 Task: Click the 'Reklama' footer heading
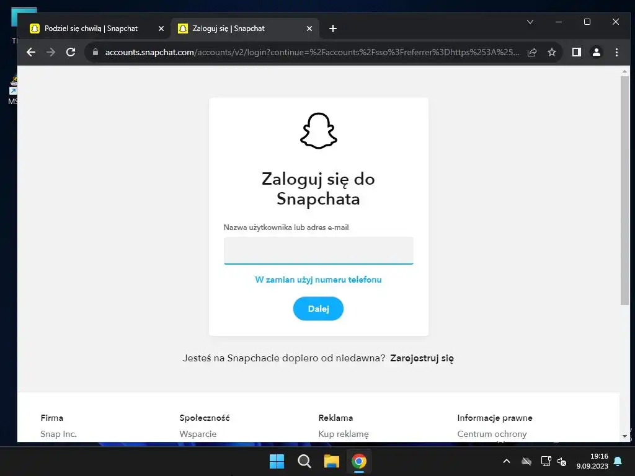(335, 418)
